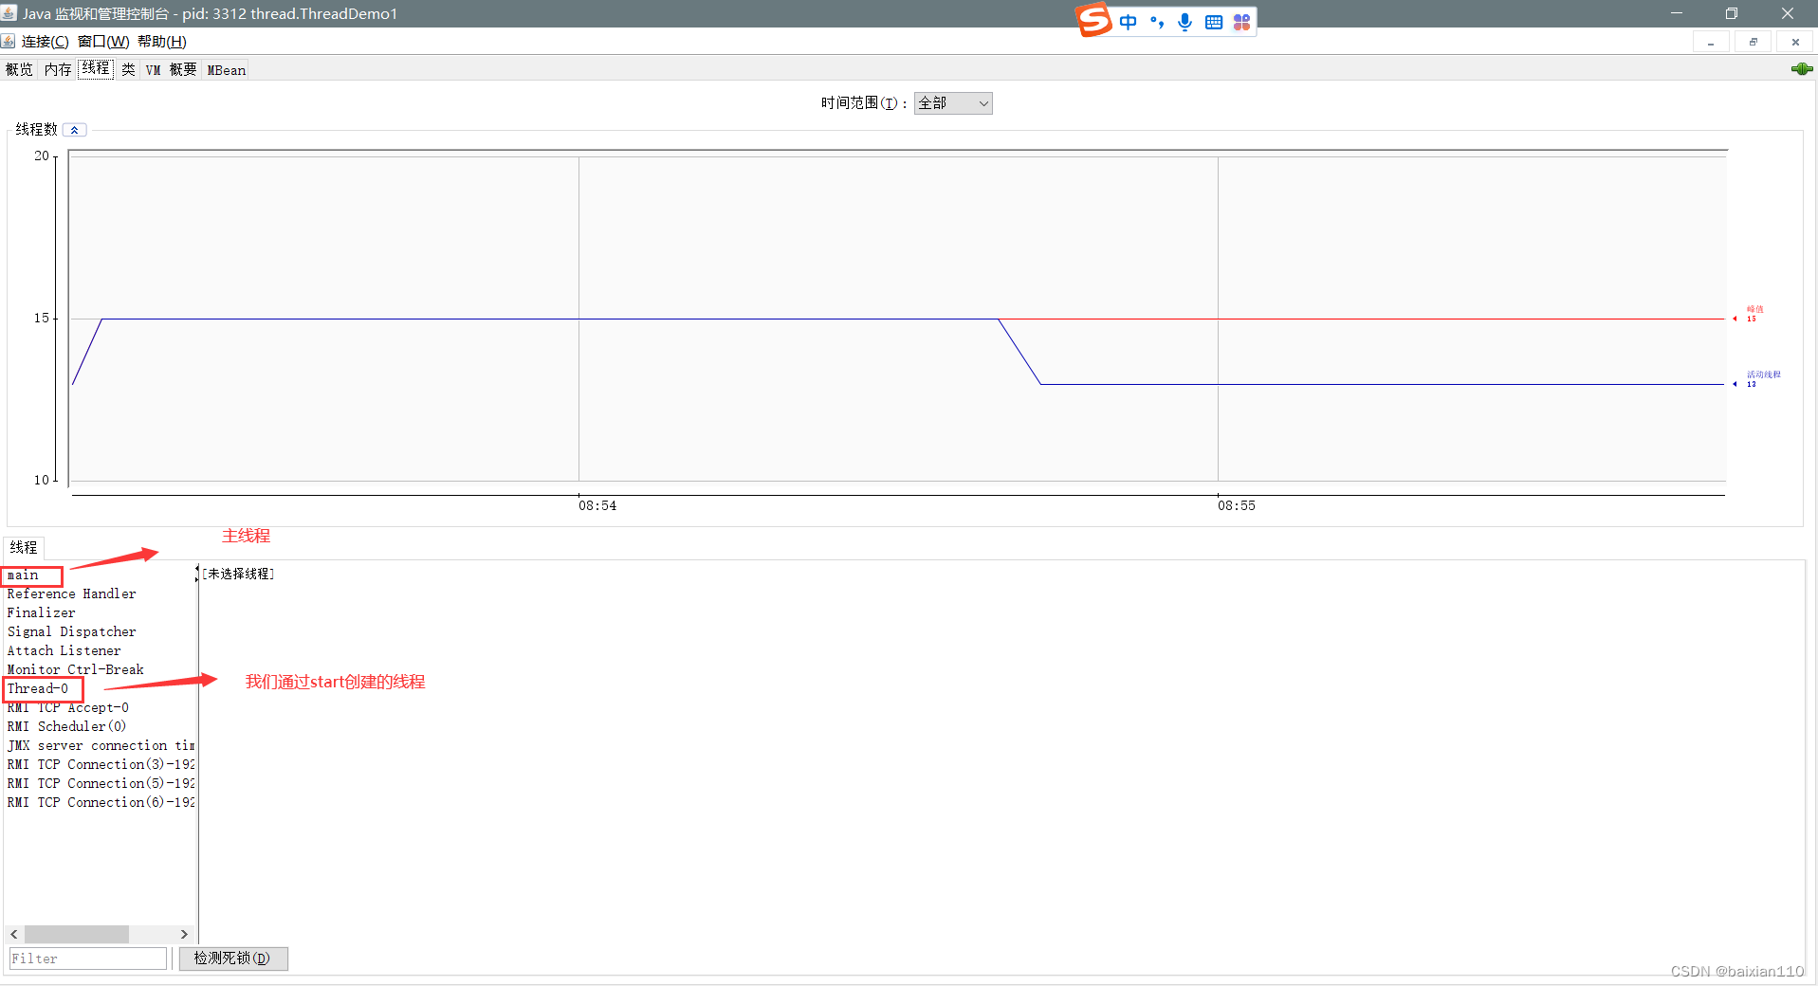Select the RMI TCP Connection(6) thread
The image size is (1818, 986).
click(100, 802)
